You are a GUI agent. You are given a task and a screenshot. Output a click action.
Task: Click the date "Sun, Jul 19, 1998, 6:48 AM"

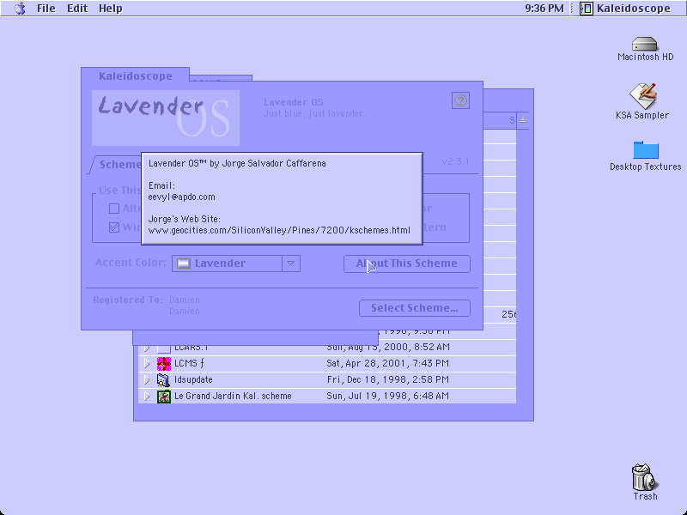(388, 397)
